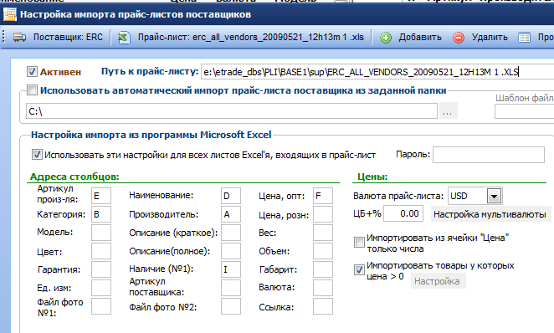
Task: Click the window title bar icon
Action: [x=9, y=14]
